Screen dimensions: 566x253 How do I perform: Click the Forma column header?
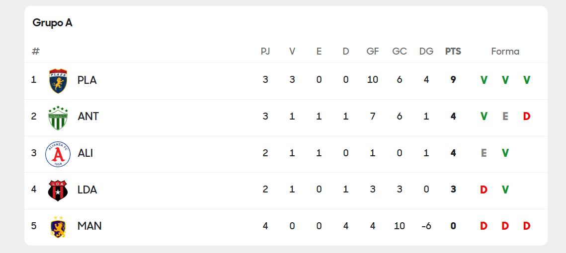point(505,51)
